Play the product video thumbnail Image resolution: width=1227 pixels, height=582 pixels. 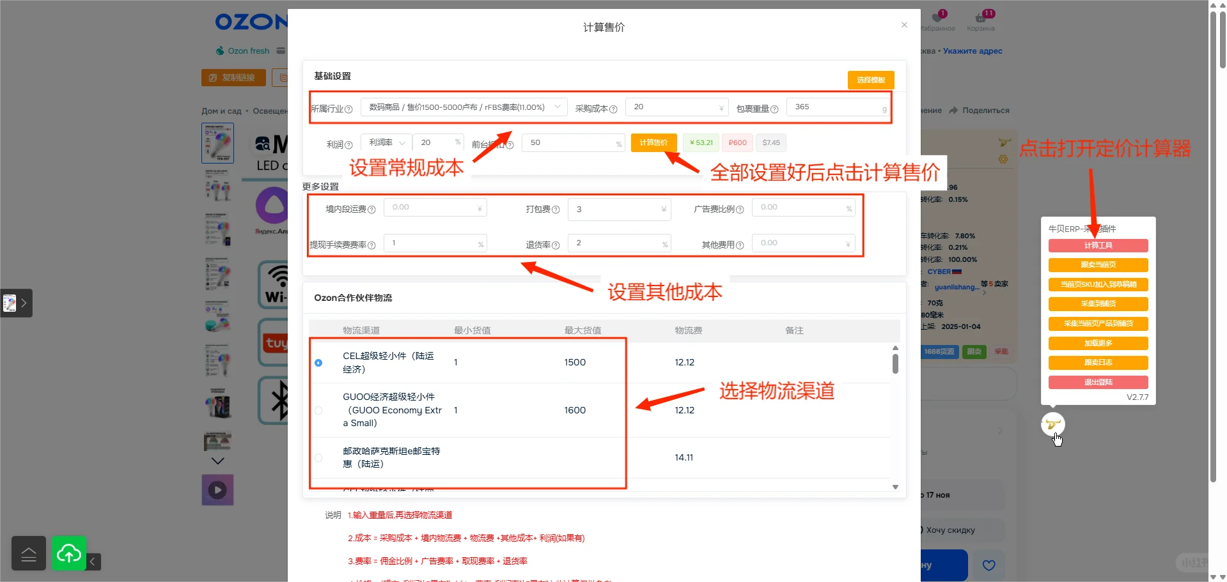217,490
